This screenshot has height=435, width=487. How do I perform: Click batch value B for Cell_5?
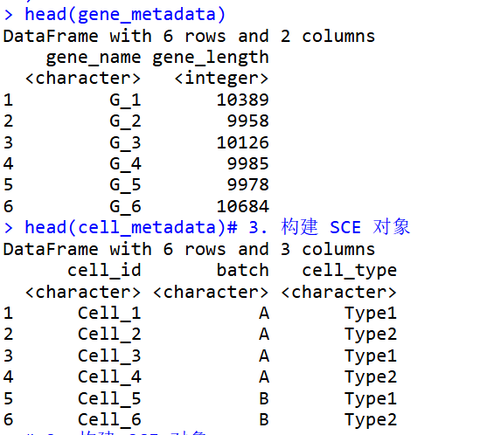tap(264, 398)
